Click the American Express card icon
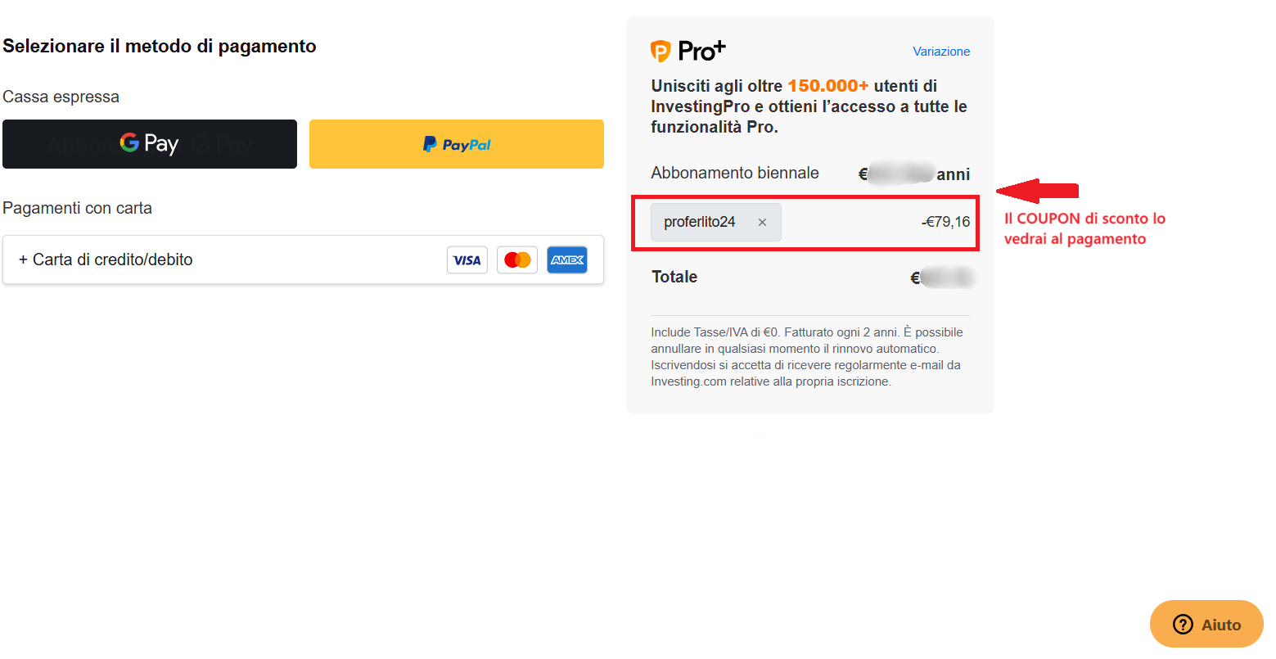The height and width of the screenshot is (659, 1276). 567,260
